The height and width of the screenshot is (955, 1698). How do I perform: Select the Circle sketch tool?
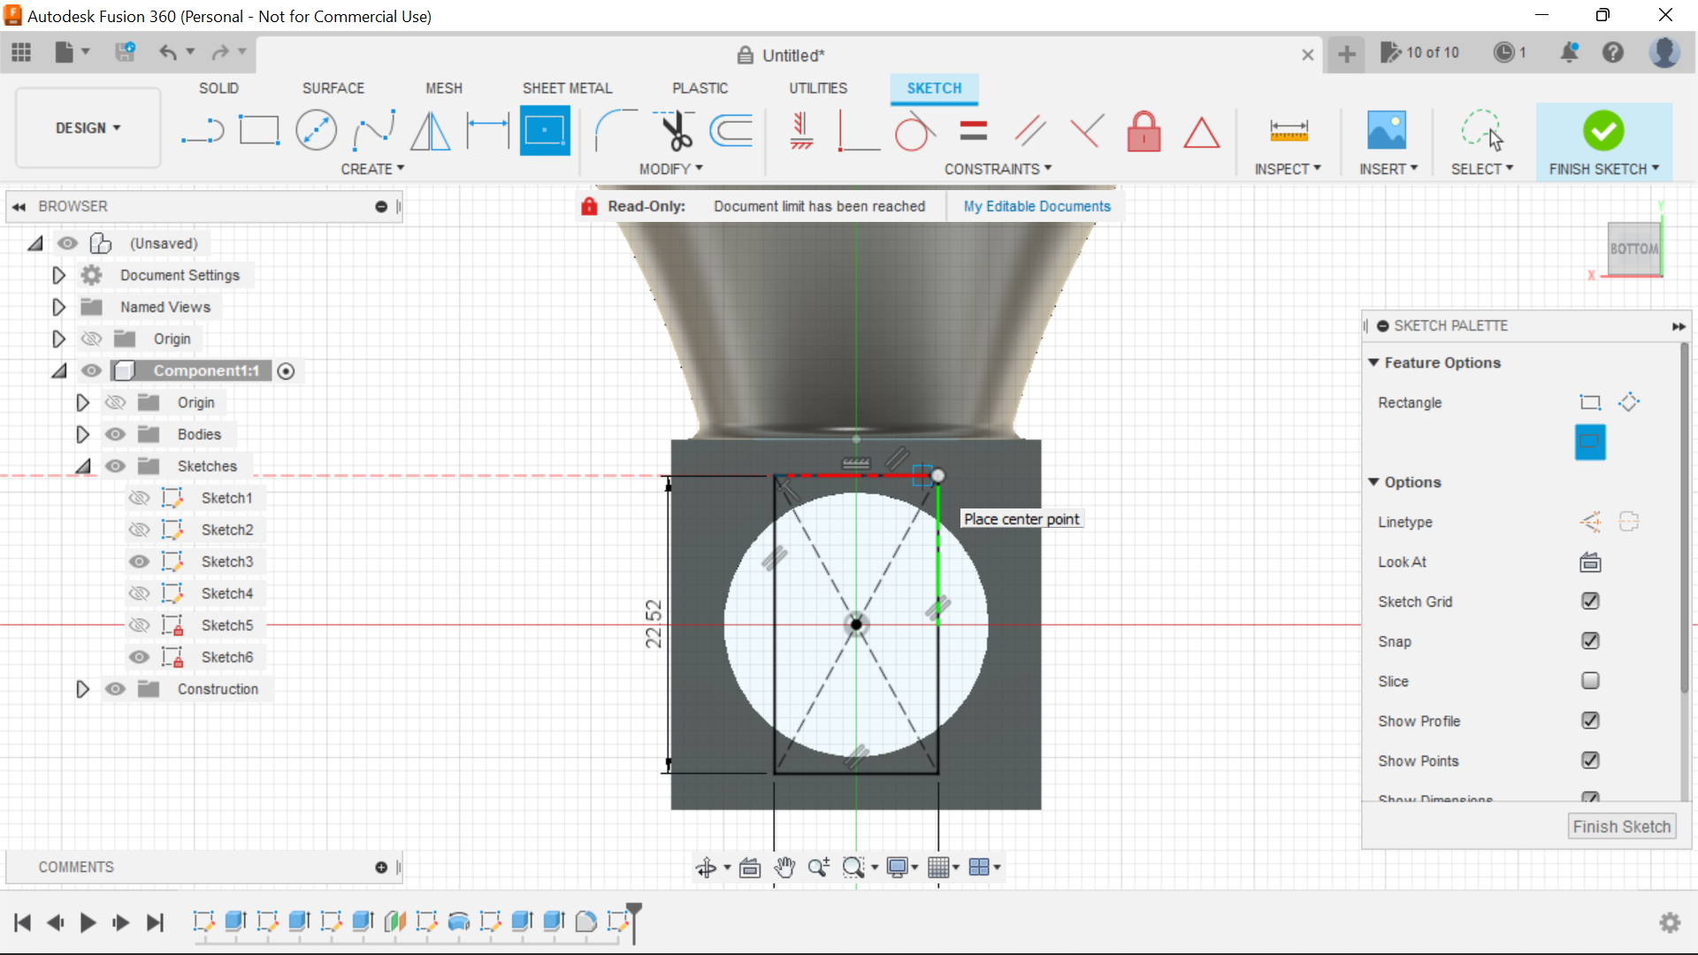(316, 130)
